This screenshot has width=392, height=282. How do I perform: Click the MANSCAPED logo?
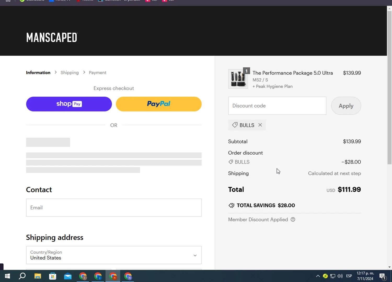click(52, 38)
